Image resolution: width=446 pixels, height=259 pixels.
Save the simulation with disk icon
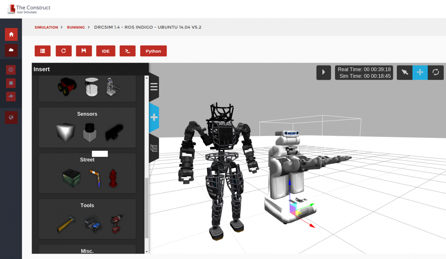tap(84, 51)
